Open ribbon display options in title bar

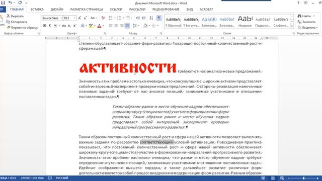tap(305, 3)
